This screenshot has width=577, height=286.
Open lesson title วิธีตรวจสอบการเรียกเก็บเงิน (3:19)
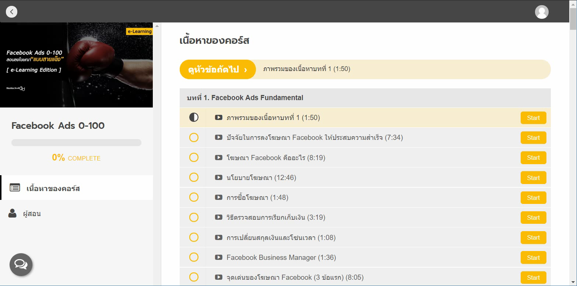click(x=276, y=217)
